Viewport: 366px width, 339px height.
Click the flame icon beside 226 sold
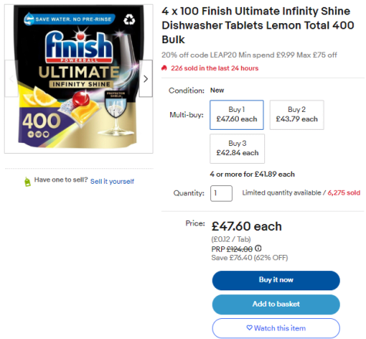coord(164,68)
